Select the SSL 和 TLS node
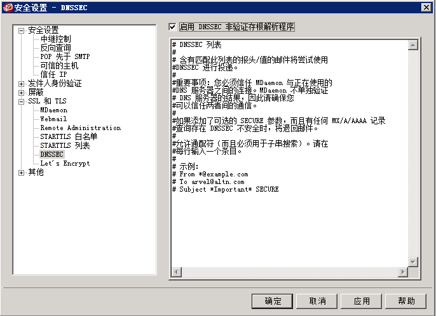The width and height of the screenshot is (436, 316). point(47,101)
